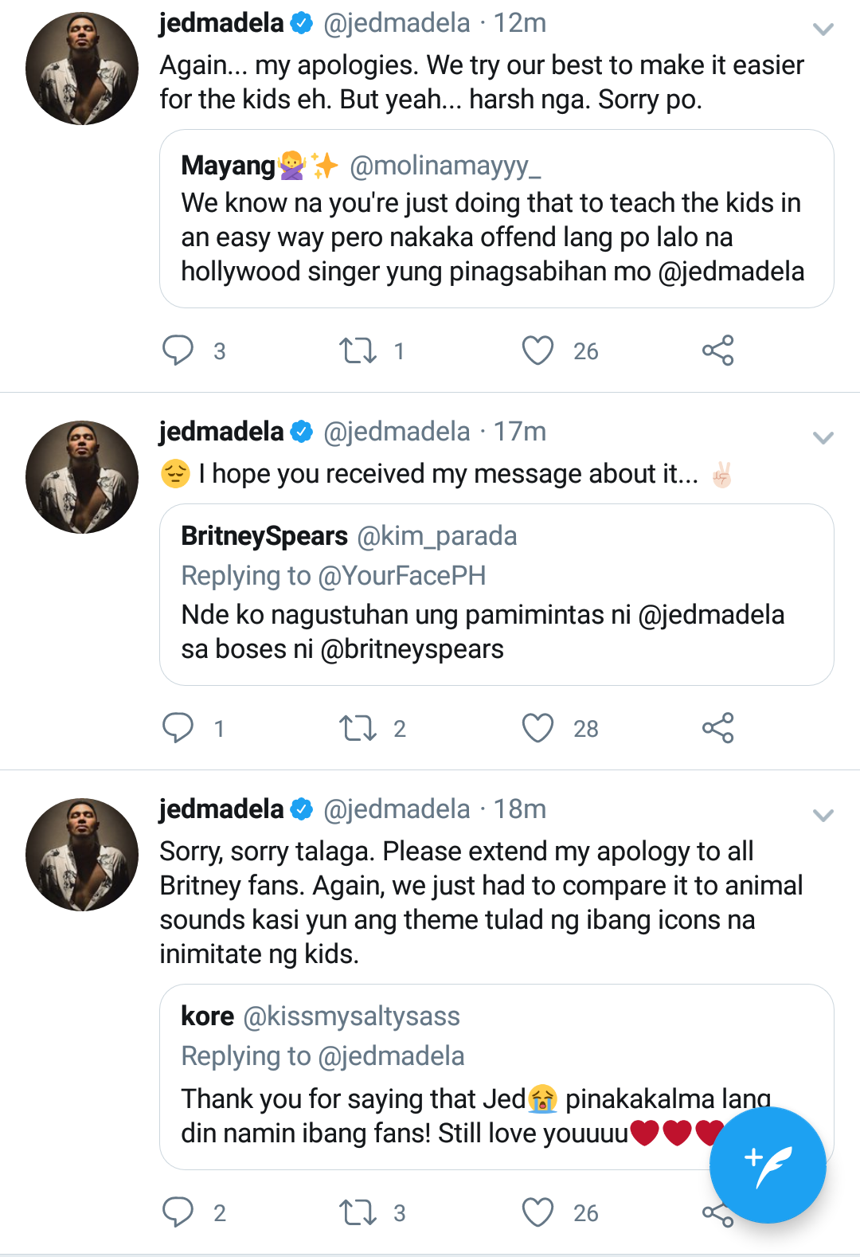
Task: Retweet the 17m message tweet
Action: coord(358,728)
